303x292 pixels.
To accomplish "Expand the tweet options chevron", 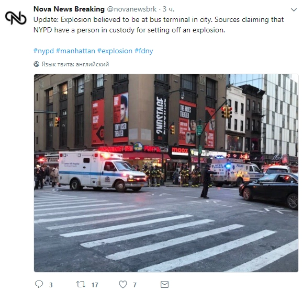I will tap(294, 9).
